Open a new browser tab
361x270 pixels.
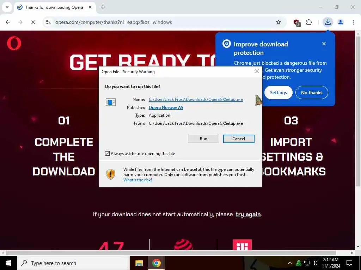point(103,7)
